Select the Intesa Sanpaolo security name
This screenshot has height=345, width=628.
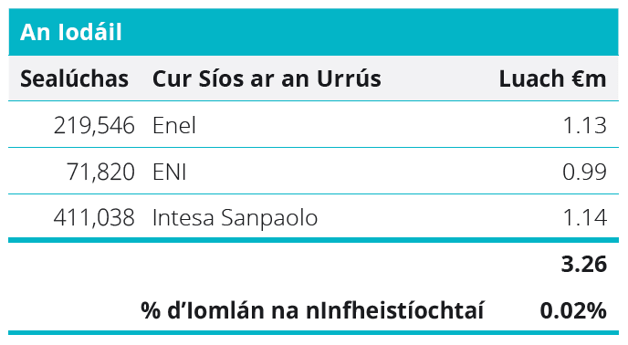click(235, 218)
